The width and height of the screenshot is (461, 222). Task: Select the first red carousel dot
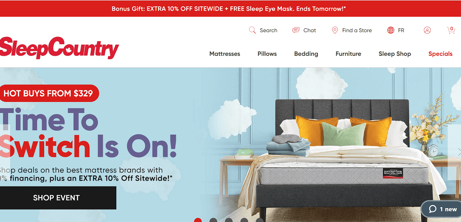(198, 220)
